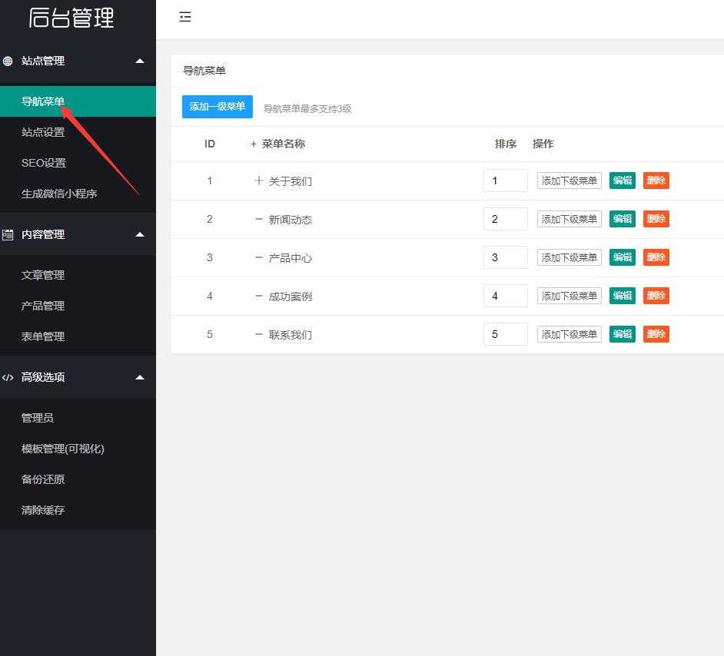
Task: Edit the 成功案例 menu row
Action: tap(622, 296)
